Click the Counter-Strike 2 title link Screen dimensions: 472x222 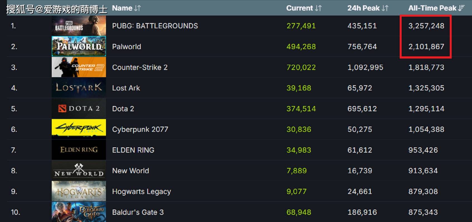click(x=140, y=67)
